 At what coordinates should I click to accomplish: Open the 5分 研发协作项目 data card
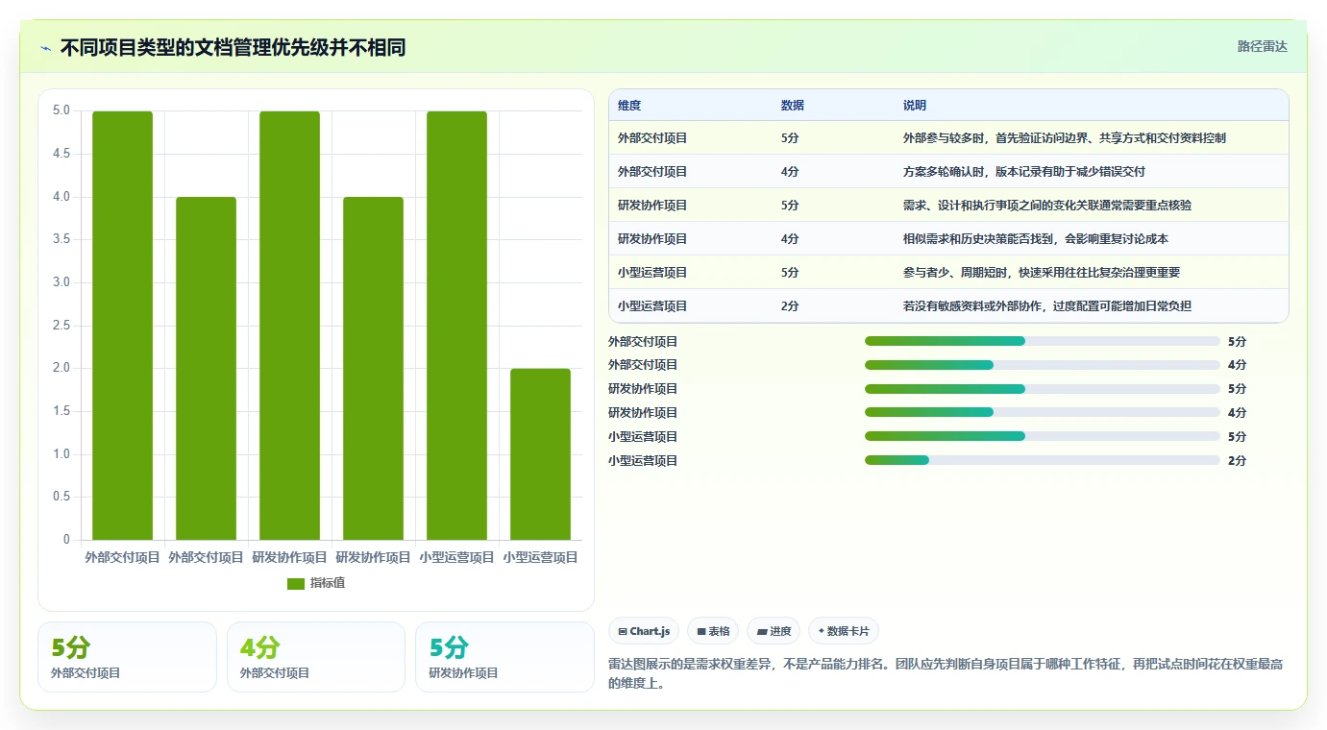coord(504,657)
